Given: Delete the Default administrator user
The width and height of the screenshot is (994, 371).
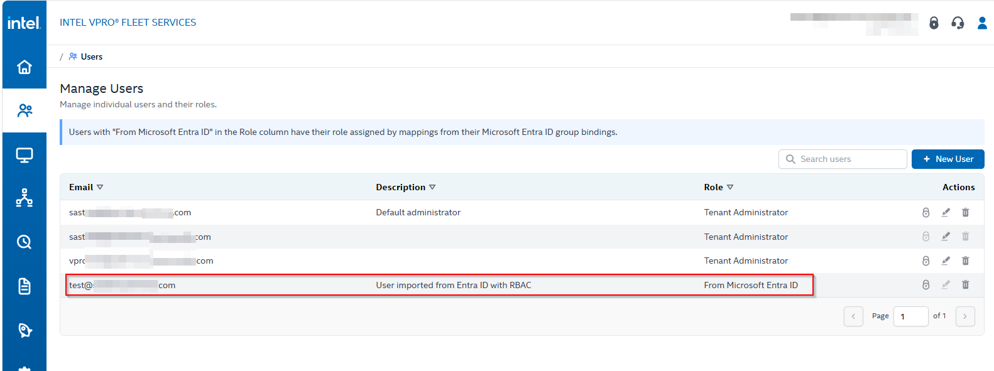Looking at the screenshot, I should (966, 212).
